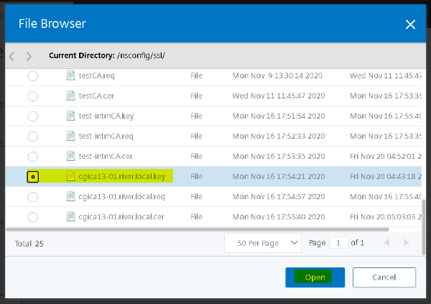
Task: Click the file icon for cgica13-01.river.local.cer
Action: click(70, 216)
